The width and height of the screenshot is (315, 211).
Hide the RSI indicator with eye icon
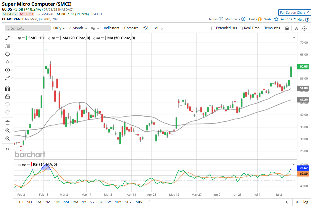tap(24, 165)
